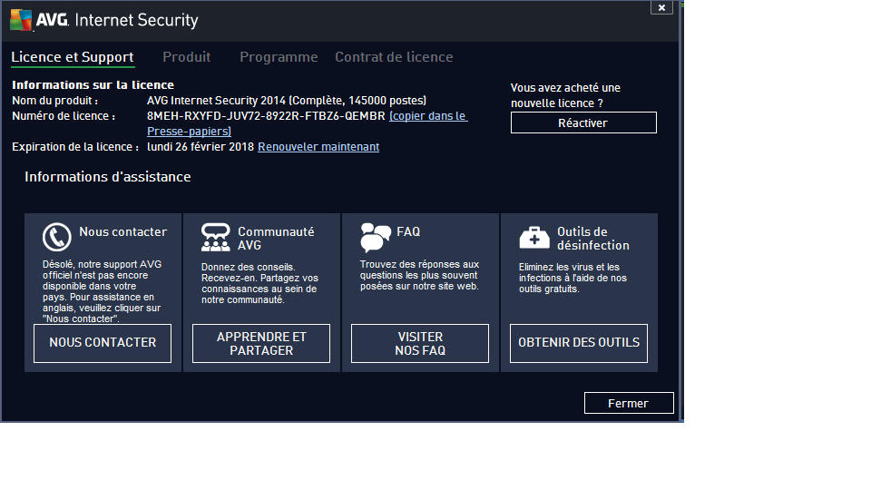Click the Expiration de la licence label
The image size is (871, 490).
(x=75, y=147)
